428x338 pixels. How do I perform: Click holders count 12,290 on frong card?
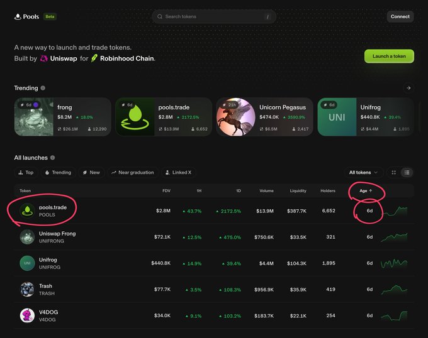pos(97,129)
